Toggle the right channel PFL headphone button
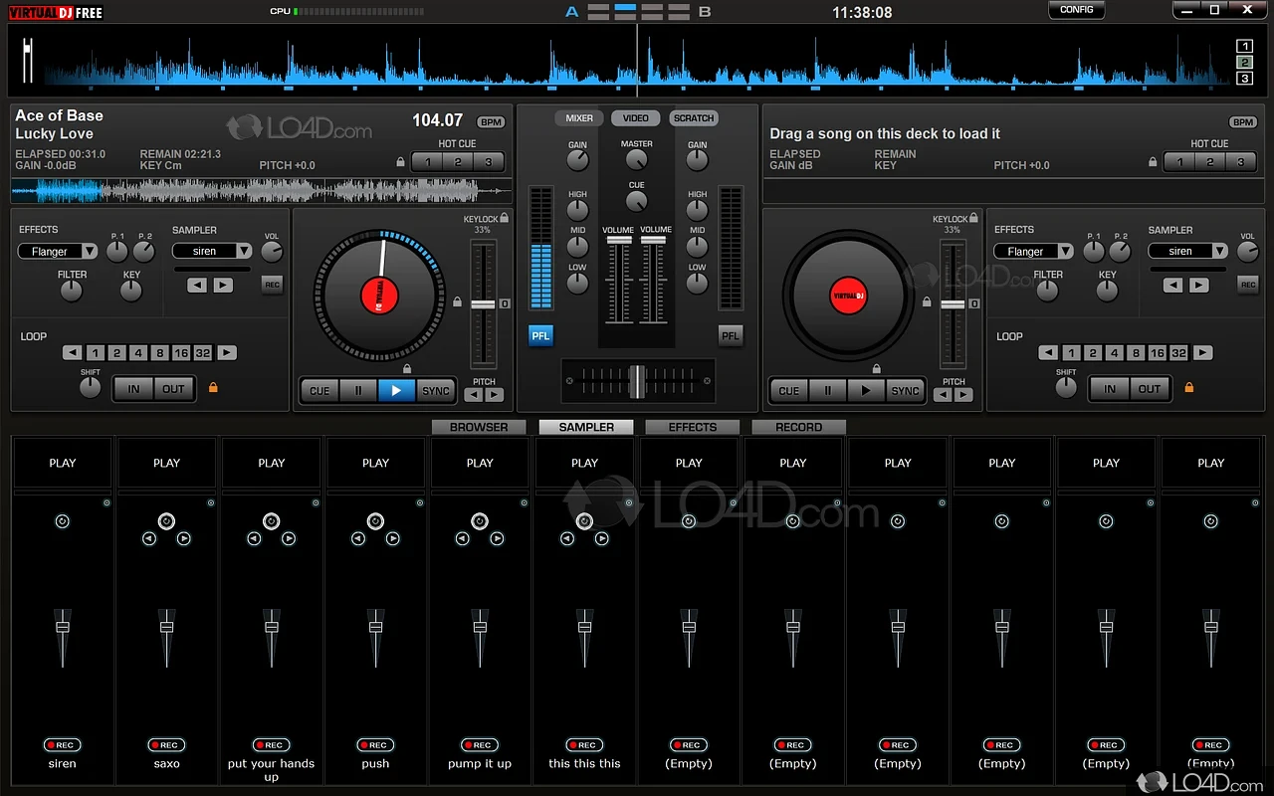This screenshot has width=1274, height=796. tap(731, 336)
